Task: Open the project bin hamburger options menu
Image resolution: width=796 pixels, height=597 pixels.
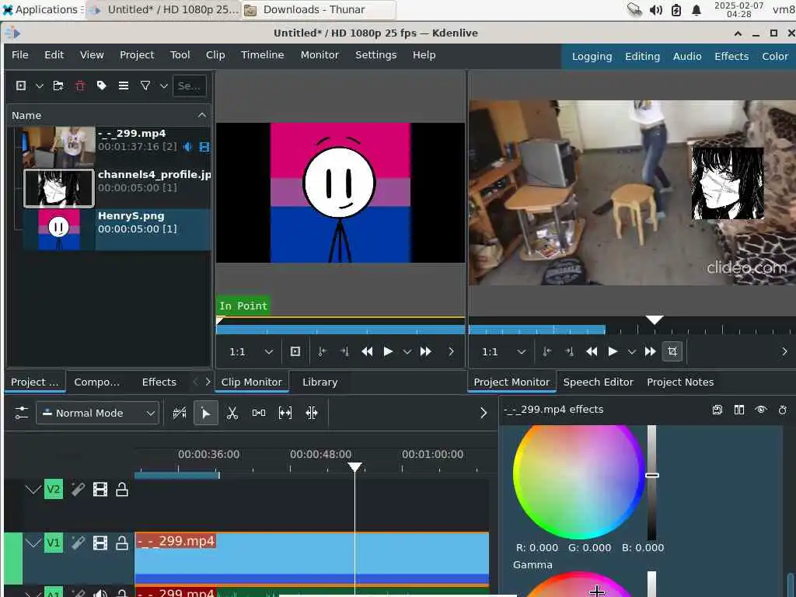Action: point(124,86)
